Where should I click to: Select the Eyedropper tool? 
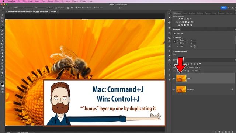pyautogui.click(x=3, y=31)
